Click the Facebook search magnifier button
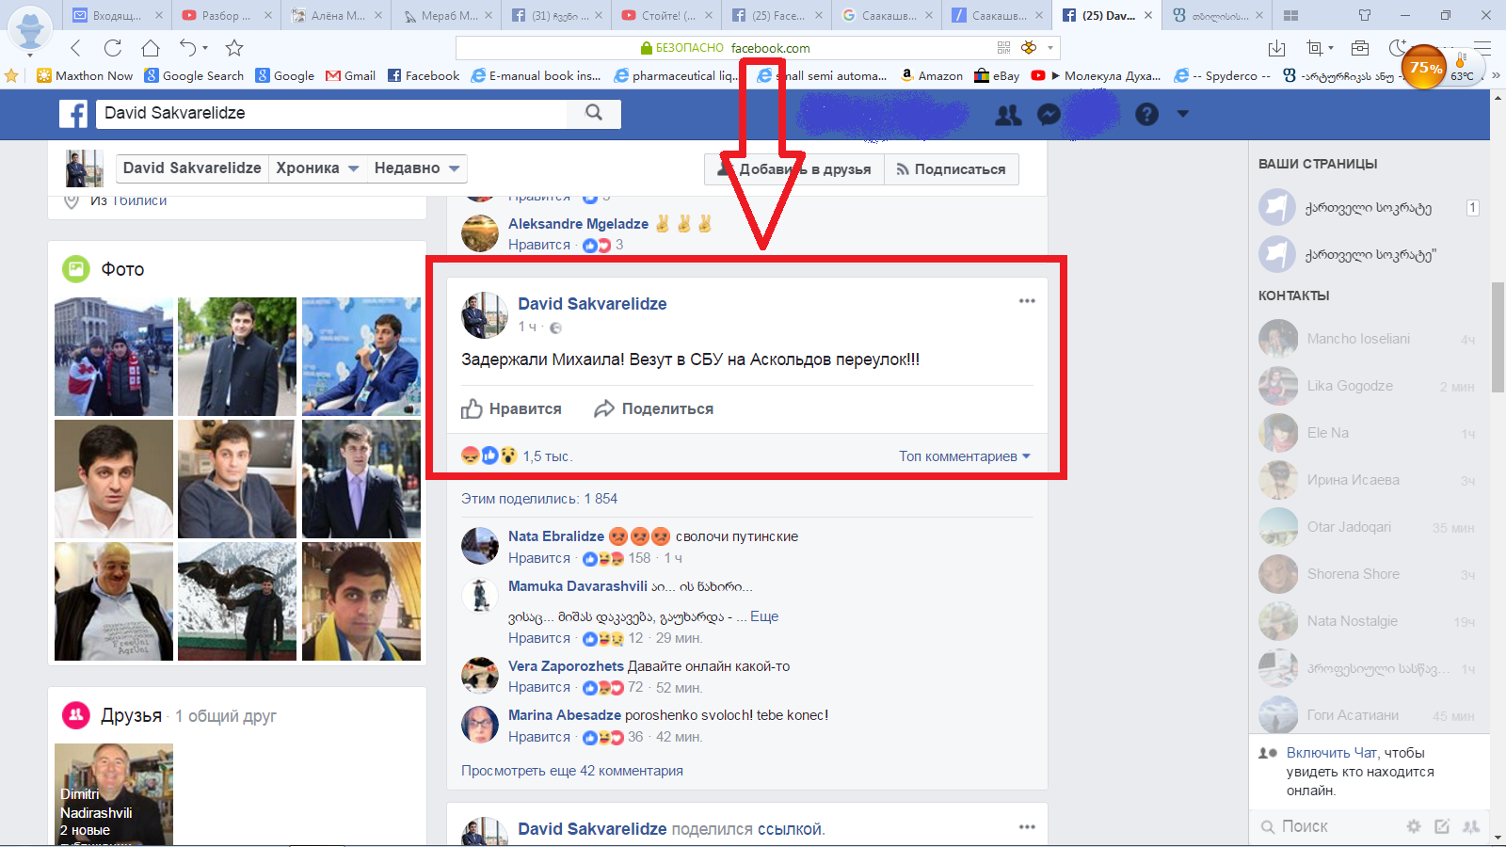 click(594, 113)
